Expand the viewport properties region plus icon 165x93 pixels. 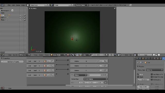(x=115, y=8)
